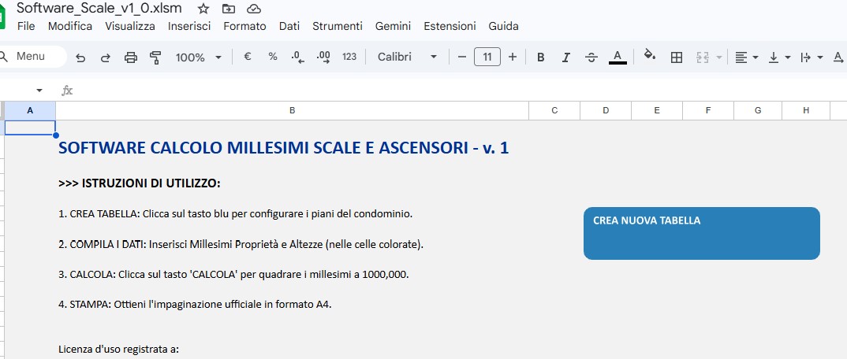This screenshot has height=359, width=847.
Task: Expand the Merge cells dropdown arrow
Action: pyautogui.click(x=719, y=57)
